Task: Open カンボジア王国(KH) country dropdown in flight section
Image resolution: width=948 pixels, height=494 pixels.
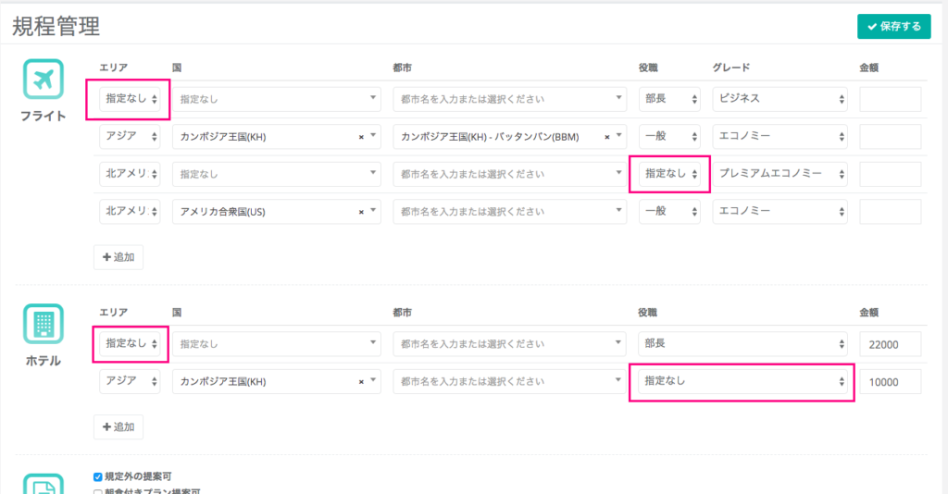Action: (276, 137)
